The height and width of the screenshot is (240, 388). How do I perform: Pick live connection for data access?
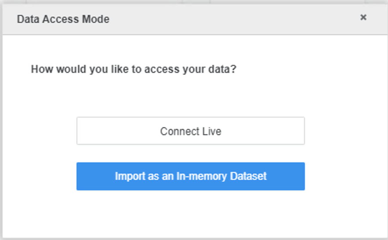(191, 131)
